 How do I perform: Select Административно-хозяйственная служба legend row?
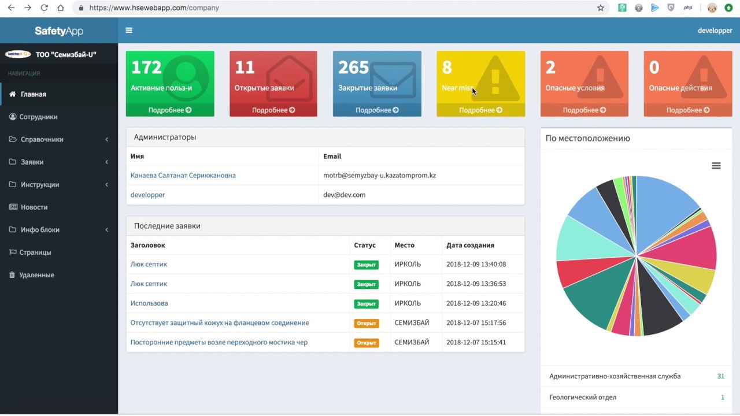point(637,376)
